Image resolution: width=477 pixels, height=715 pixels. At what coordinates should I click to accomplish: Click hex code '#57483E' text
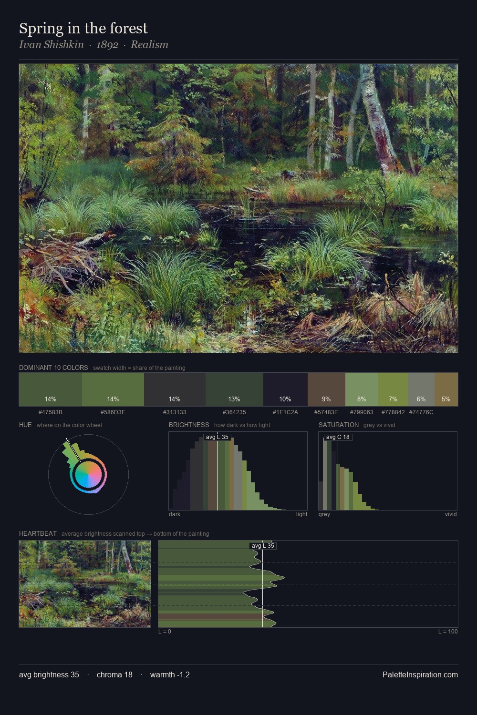(x=326, y=412)
